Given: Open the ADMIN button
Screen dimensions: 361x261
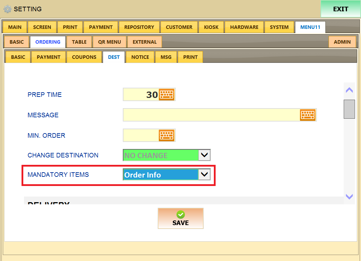Looking at the screenshot, I should [x=342, y=42].
